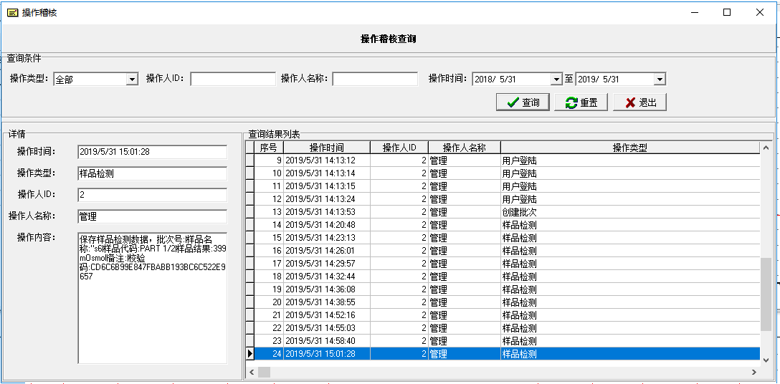Click the 查询 search button
This screenshot has height=384, width=780.
coord(523,102)
